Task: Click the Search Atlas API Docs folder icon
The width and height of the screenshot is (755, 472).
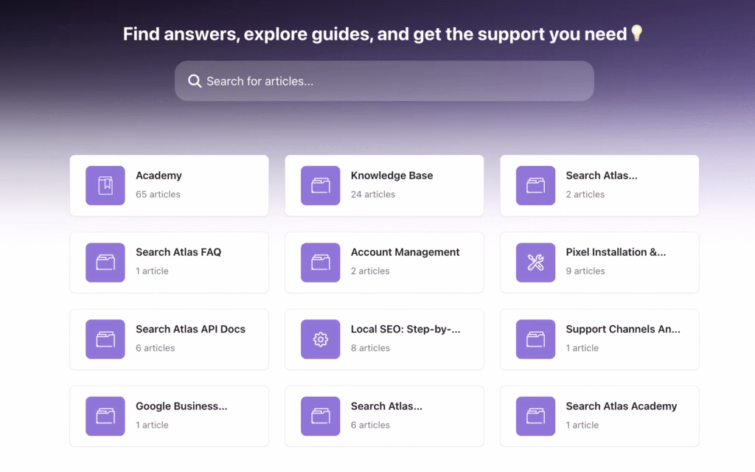Action: point(105,339)
